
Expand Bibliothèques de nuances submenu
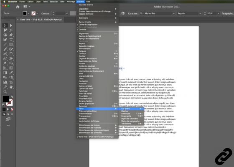click(97, 128)
